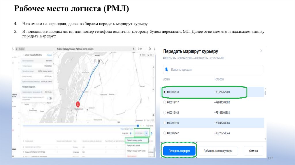
Task: Click scroll-down arrow of courier list
Action: (x=265, y=139)
